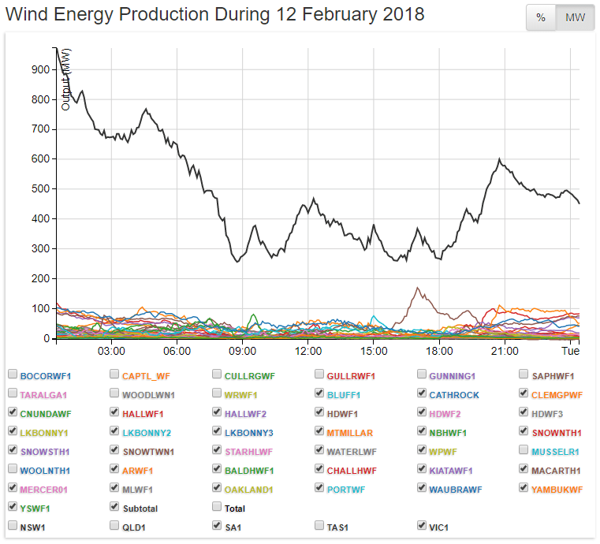Check the TAS1 region box
The height and width of the screenshot is (544, 600).
tap(320, 526)
